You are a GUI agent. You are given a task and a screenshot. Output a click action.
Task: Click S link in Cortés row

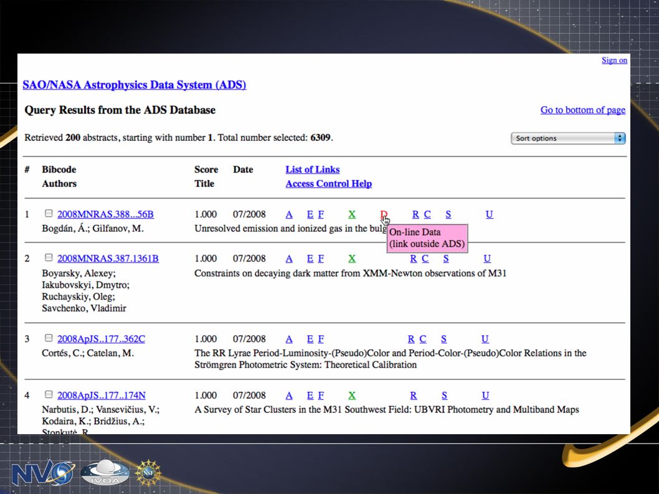[444, 339]
